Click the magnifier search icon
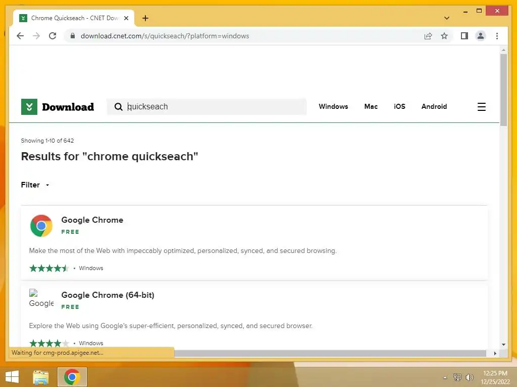517x387 pixels. (118, 107)
